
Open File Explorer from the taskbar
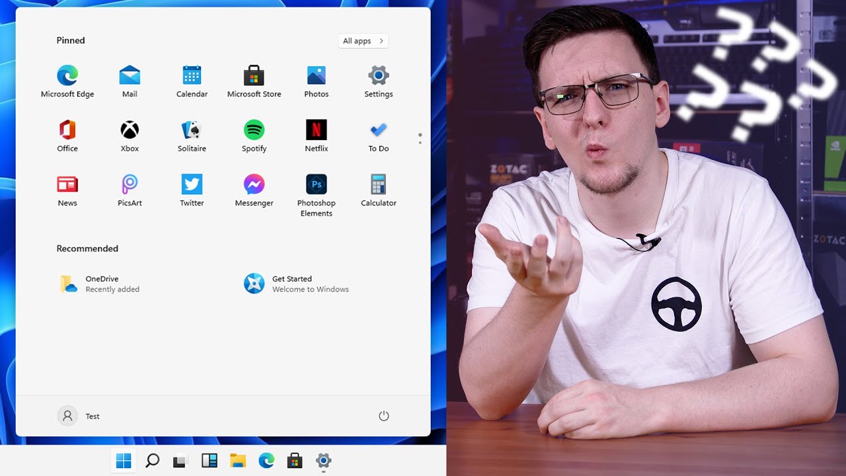[238, 461]
